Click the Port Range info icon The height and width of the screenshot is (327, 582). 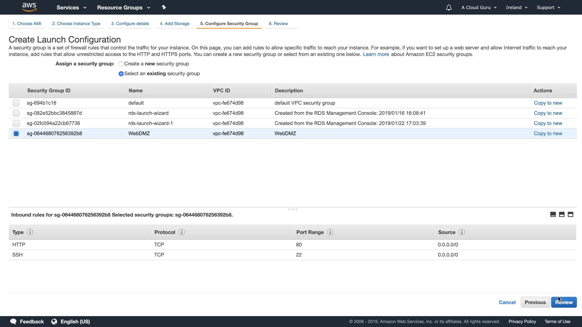click(330, 232)
